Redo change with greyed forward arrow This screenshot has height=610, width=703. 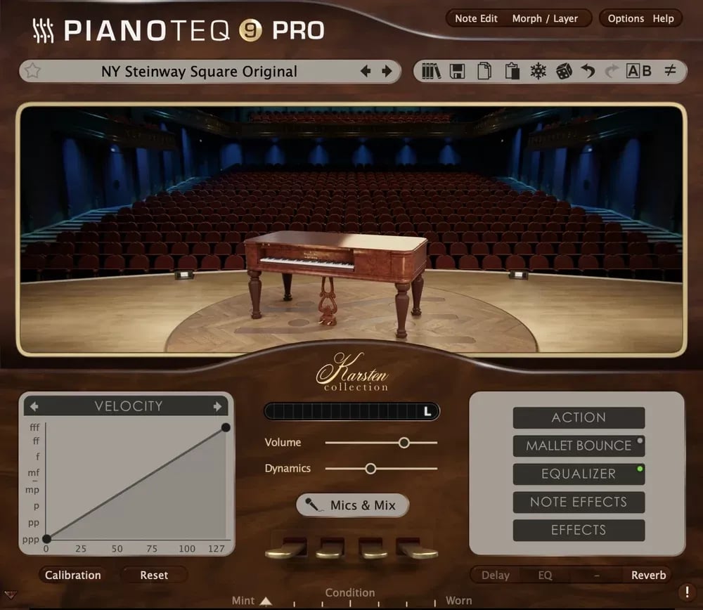[612, 71]
